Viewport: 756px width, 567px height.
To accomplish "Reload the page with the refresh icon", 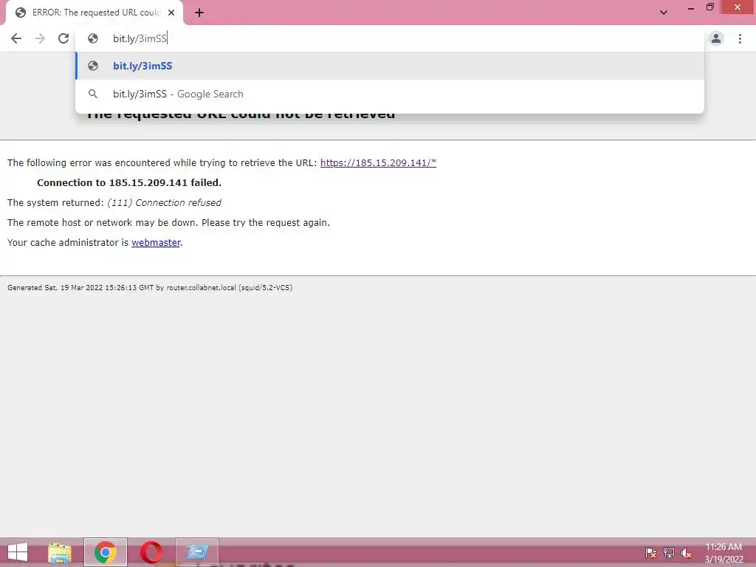I will pos(63,38).
